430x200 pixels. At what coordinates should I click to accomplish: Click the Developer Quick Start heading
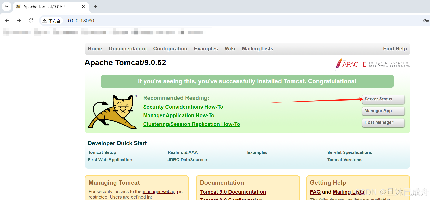[x=117, y=143]
